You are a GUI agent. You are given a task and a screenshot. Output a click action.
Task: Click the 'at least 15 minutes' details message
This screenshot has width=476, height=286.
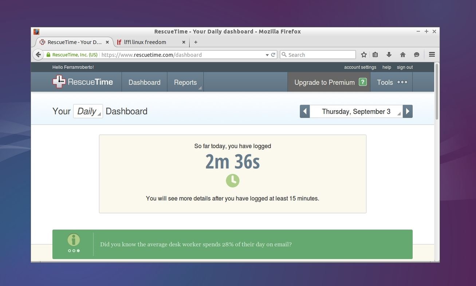coord(233,199)
